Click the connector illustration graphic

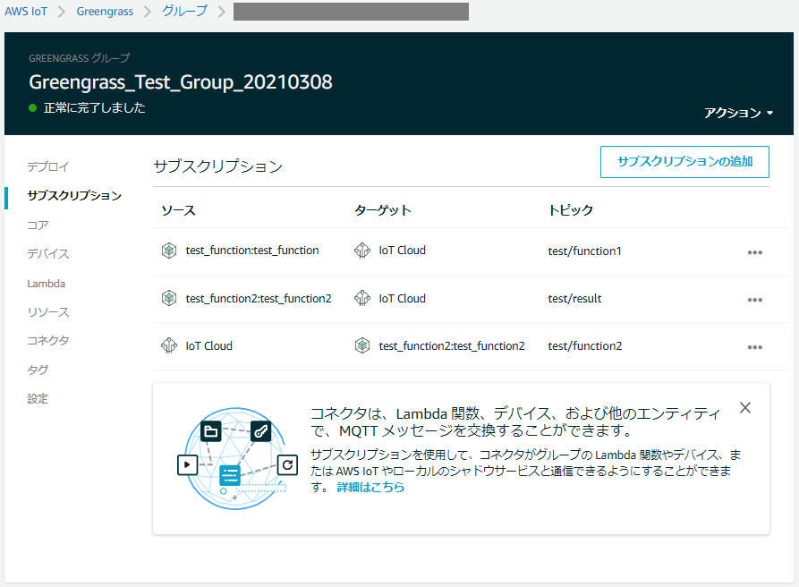pos(237,458)
